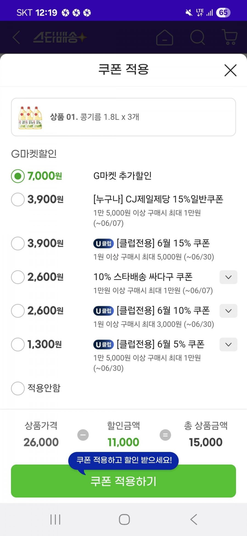Tap 쿠폰 적용하고 할인 받으세요 tooltip bubble
The image size is (247, 536).
123,461
